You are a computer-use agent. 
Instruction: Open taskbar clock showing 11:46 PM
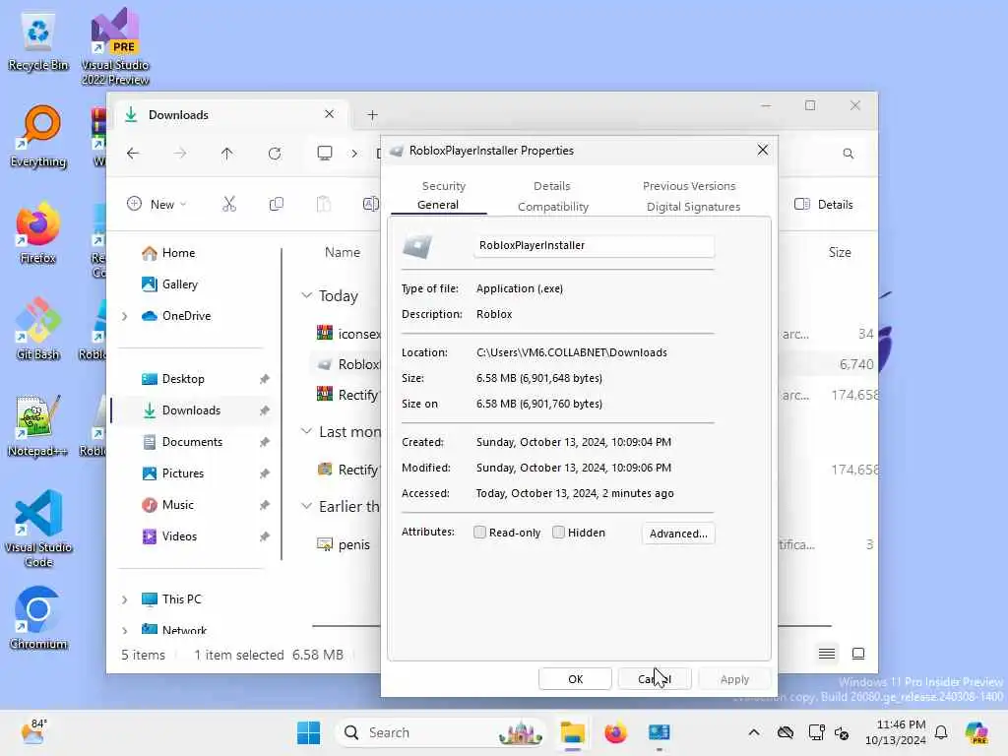[896, 732]
